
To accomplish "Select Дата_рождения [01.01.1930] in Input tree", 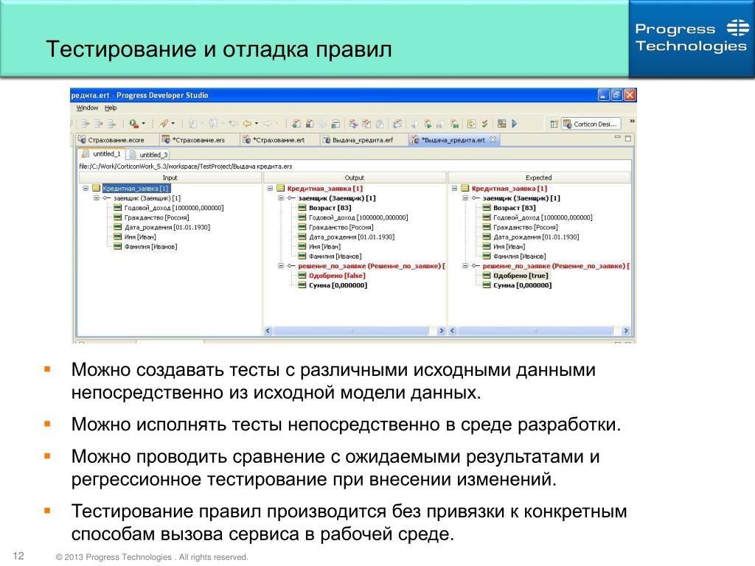I will point(167,227).
